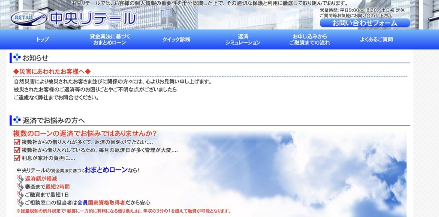Click pointer icon beside ご相談窓口の担当者
The width and height of the screenshot is (439, 217).
[x=20, y=202]
